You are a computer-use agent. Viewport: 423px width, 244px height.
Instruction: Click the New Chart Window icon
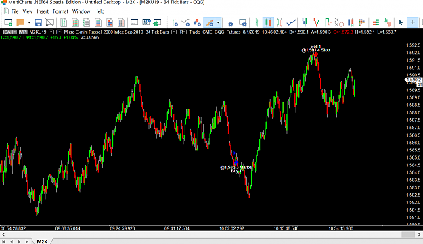tap(8, 22)
